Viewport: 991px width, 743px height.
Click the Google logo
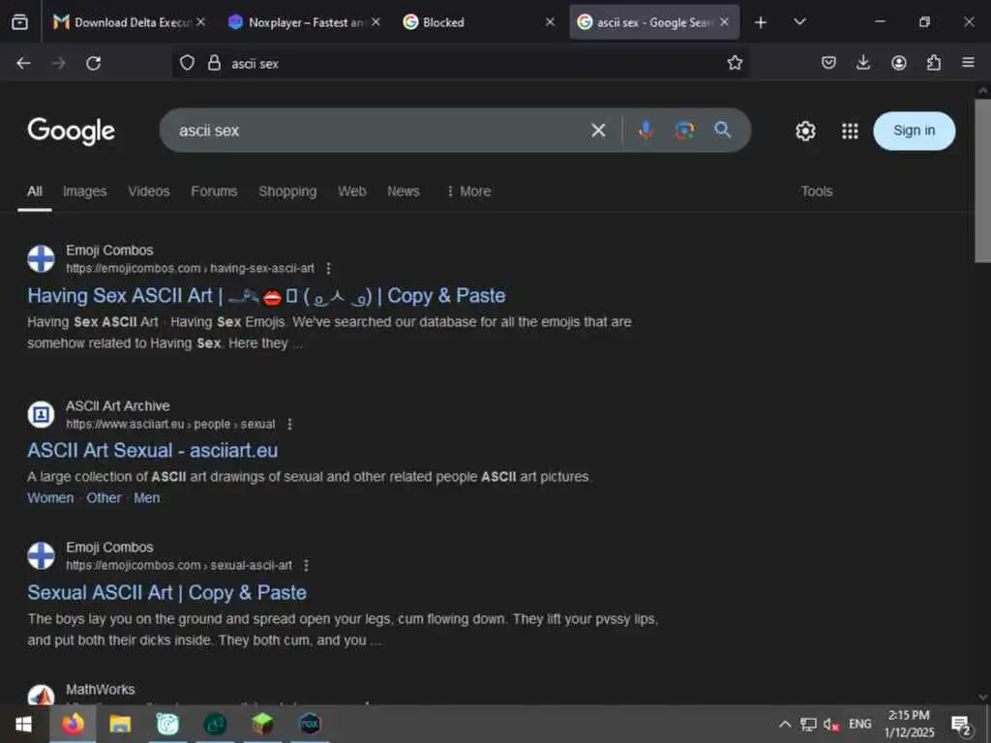click(x=72, y=132)
